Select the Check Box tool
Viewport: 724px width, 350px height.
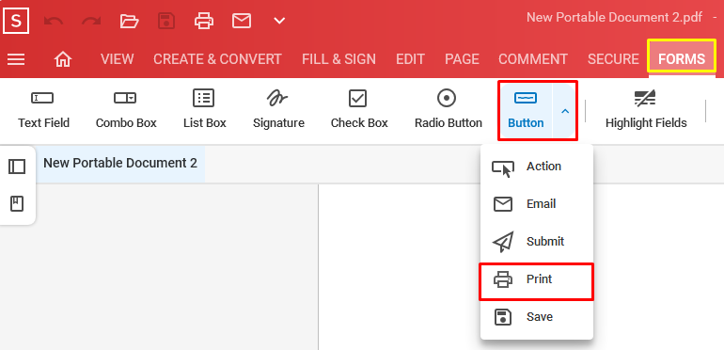359,110
